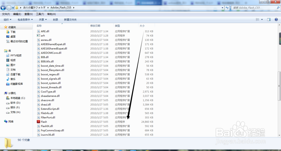Open the address bar history dropdown
The width and height of the screenshot is (281, 151).
(x=222, y=8)
